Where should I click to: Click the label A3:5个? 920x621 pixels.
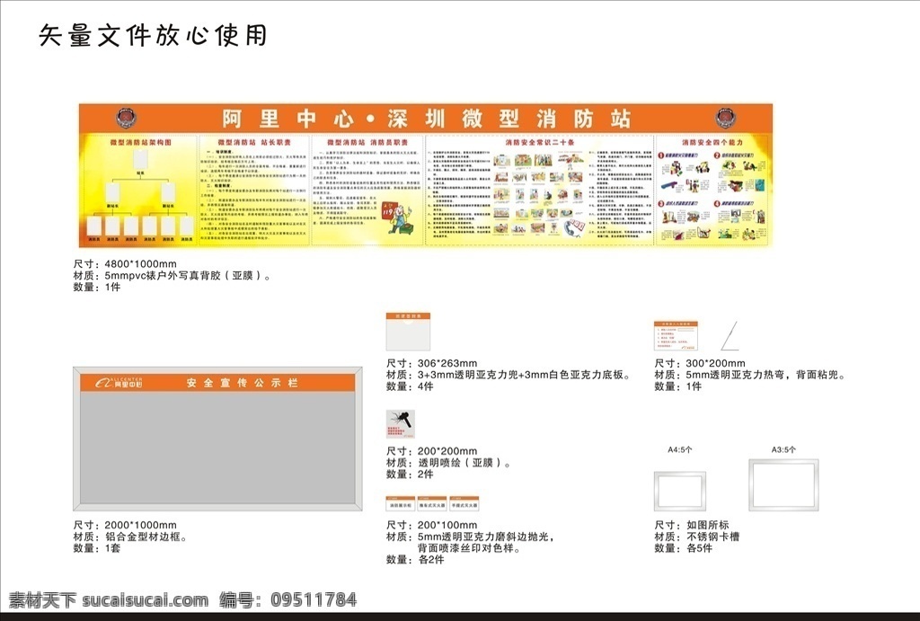pos(783,449)
